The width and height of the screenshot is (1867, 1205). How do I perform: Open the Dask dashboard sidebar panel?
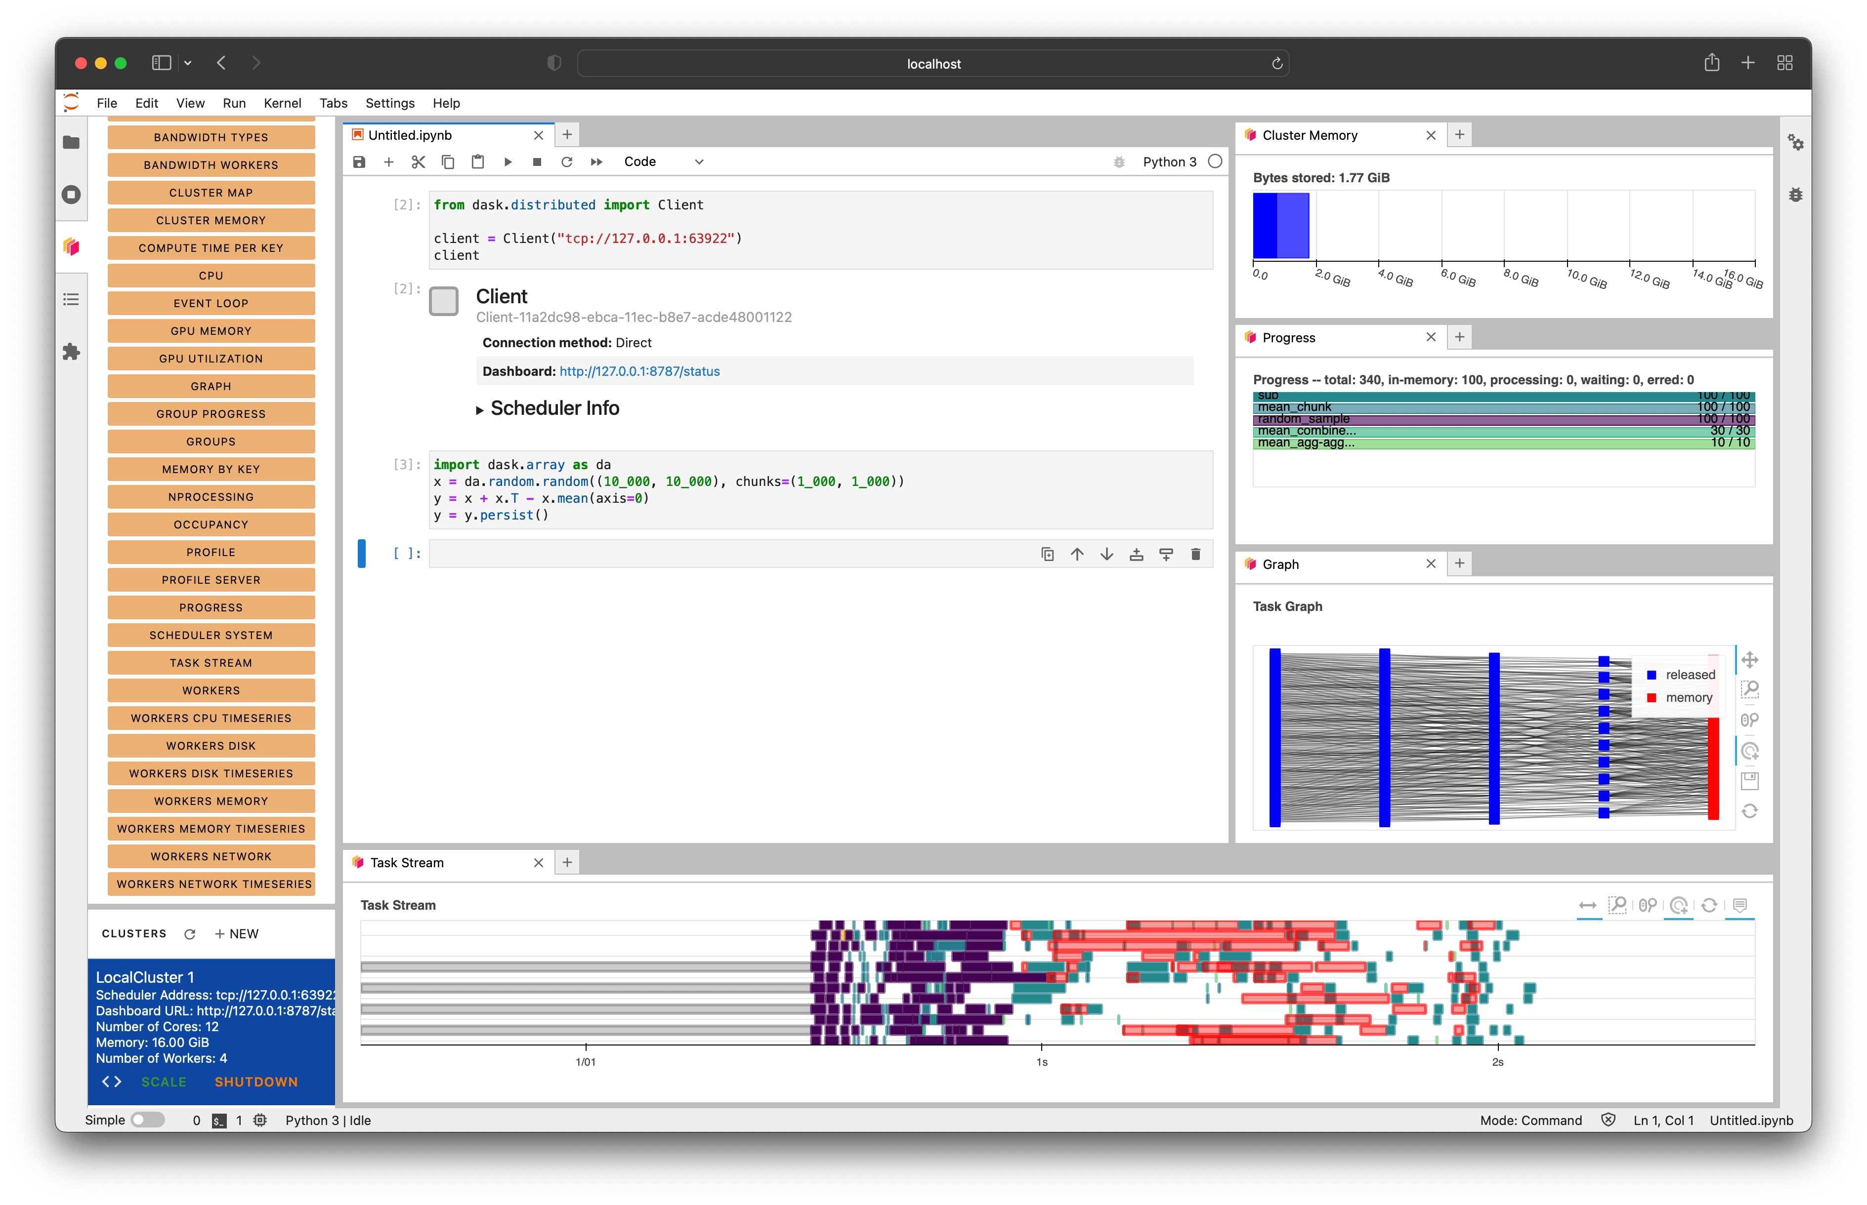71,247
